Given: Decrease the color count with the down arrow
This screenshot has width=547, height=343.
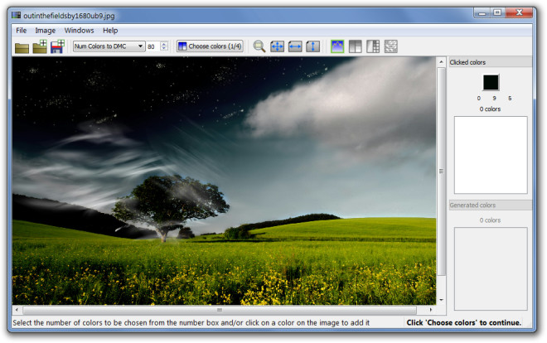Looking at the screenshot, I should tap(164, 49).
